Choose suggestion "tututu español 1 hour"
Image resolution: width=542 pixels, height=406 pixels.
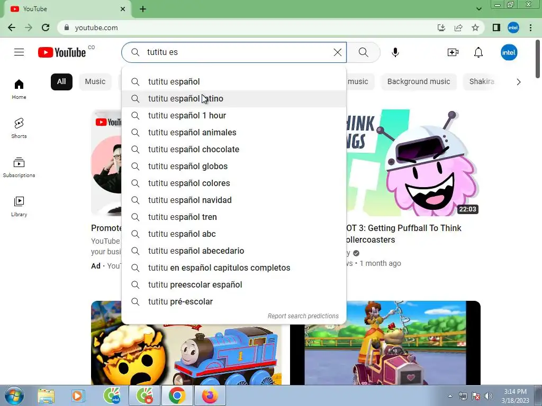[234, 116]
